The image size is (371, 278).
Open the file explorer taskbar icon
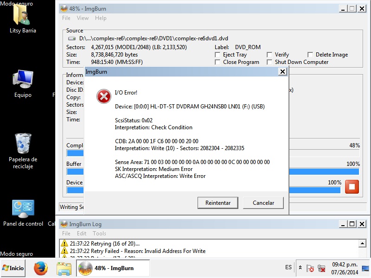pyautogui.click(x=64, y=268)
